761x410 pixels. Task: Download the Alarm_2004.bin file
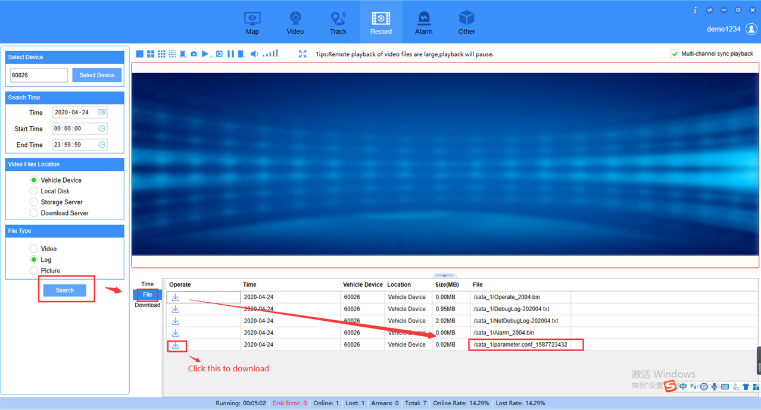coord(175,333)
